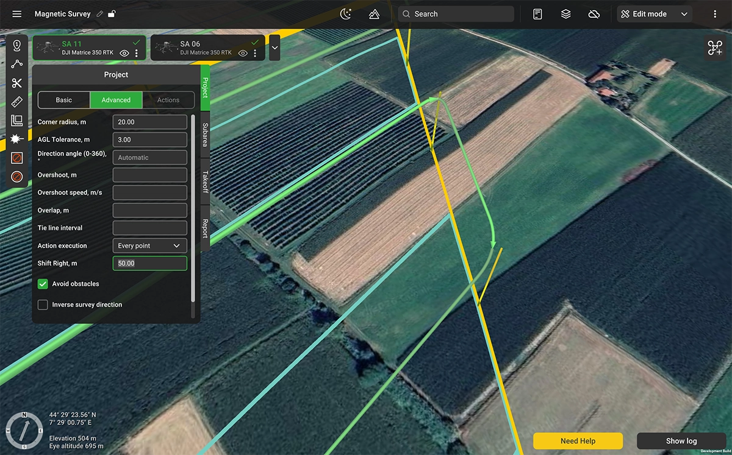
Task: Click the Project panel header
Action: pos(116,74)
